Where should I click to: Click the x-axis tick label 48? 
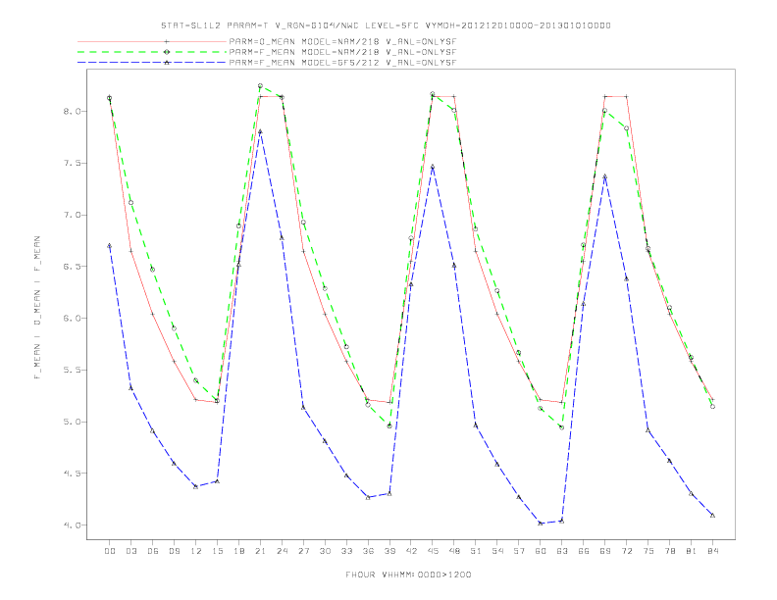click(454, 551)
